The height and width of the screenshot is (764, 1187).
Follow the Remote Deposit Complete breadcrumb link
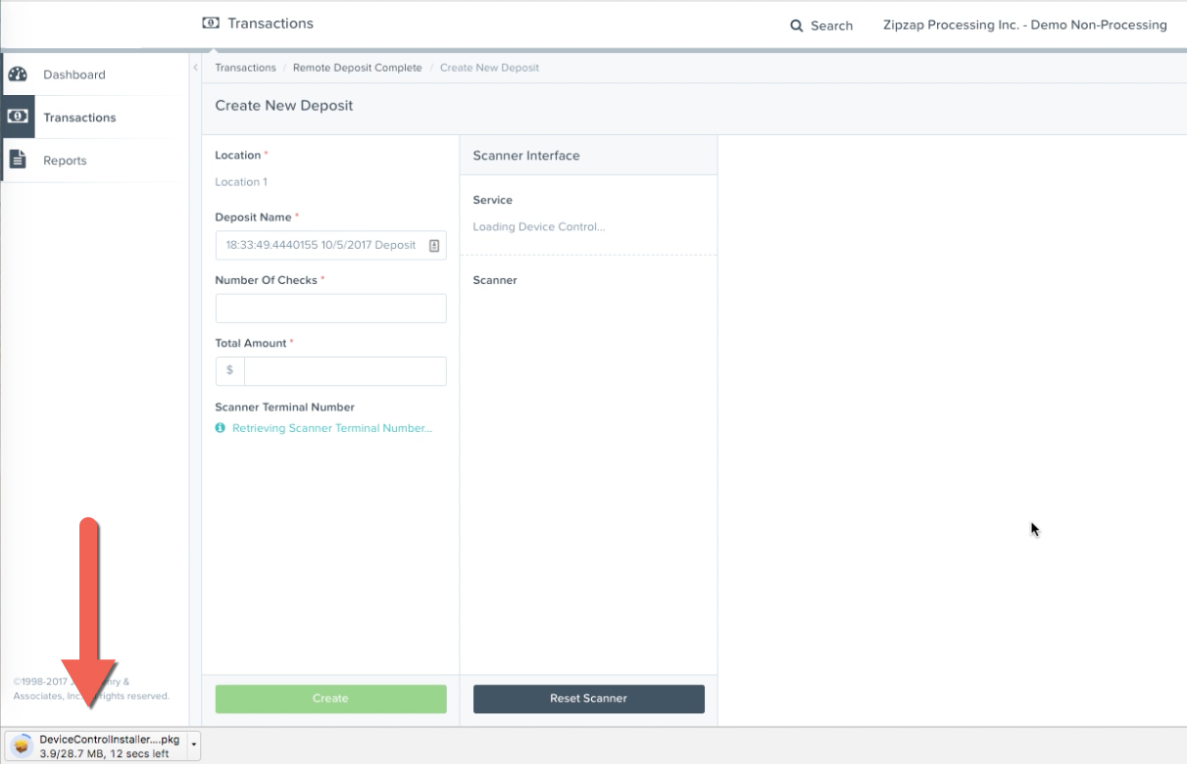pyautogui.click(x=357, y=68)
